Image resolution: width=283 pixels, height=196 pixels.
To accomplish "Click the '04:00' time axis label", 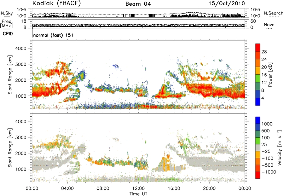I will 68,189.
